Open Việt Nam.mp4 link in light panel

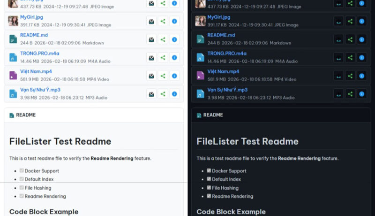36,71
